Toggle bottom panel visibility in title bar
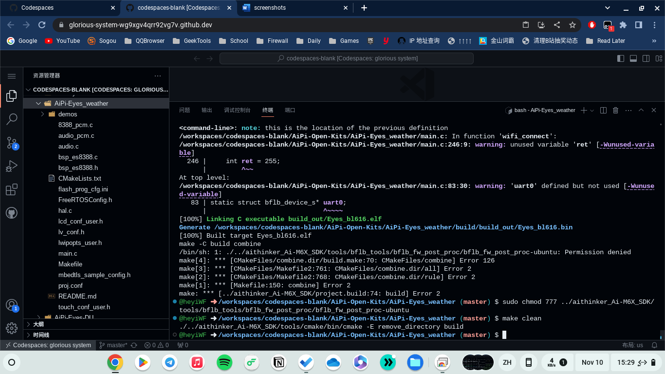 (x=633, y=58)
